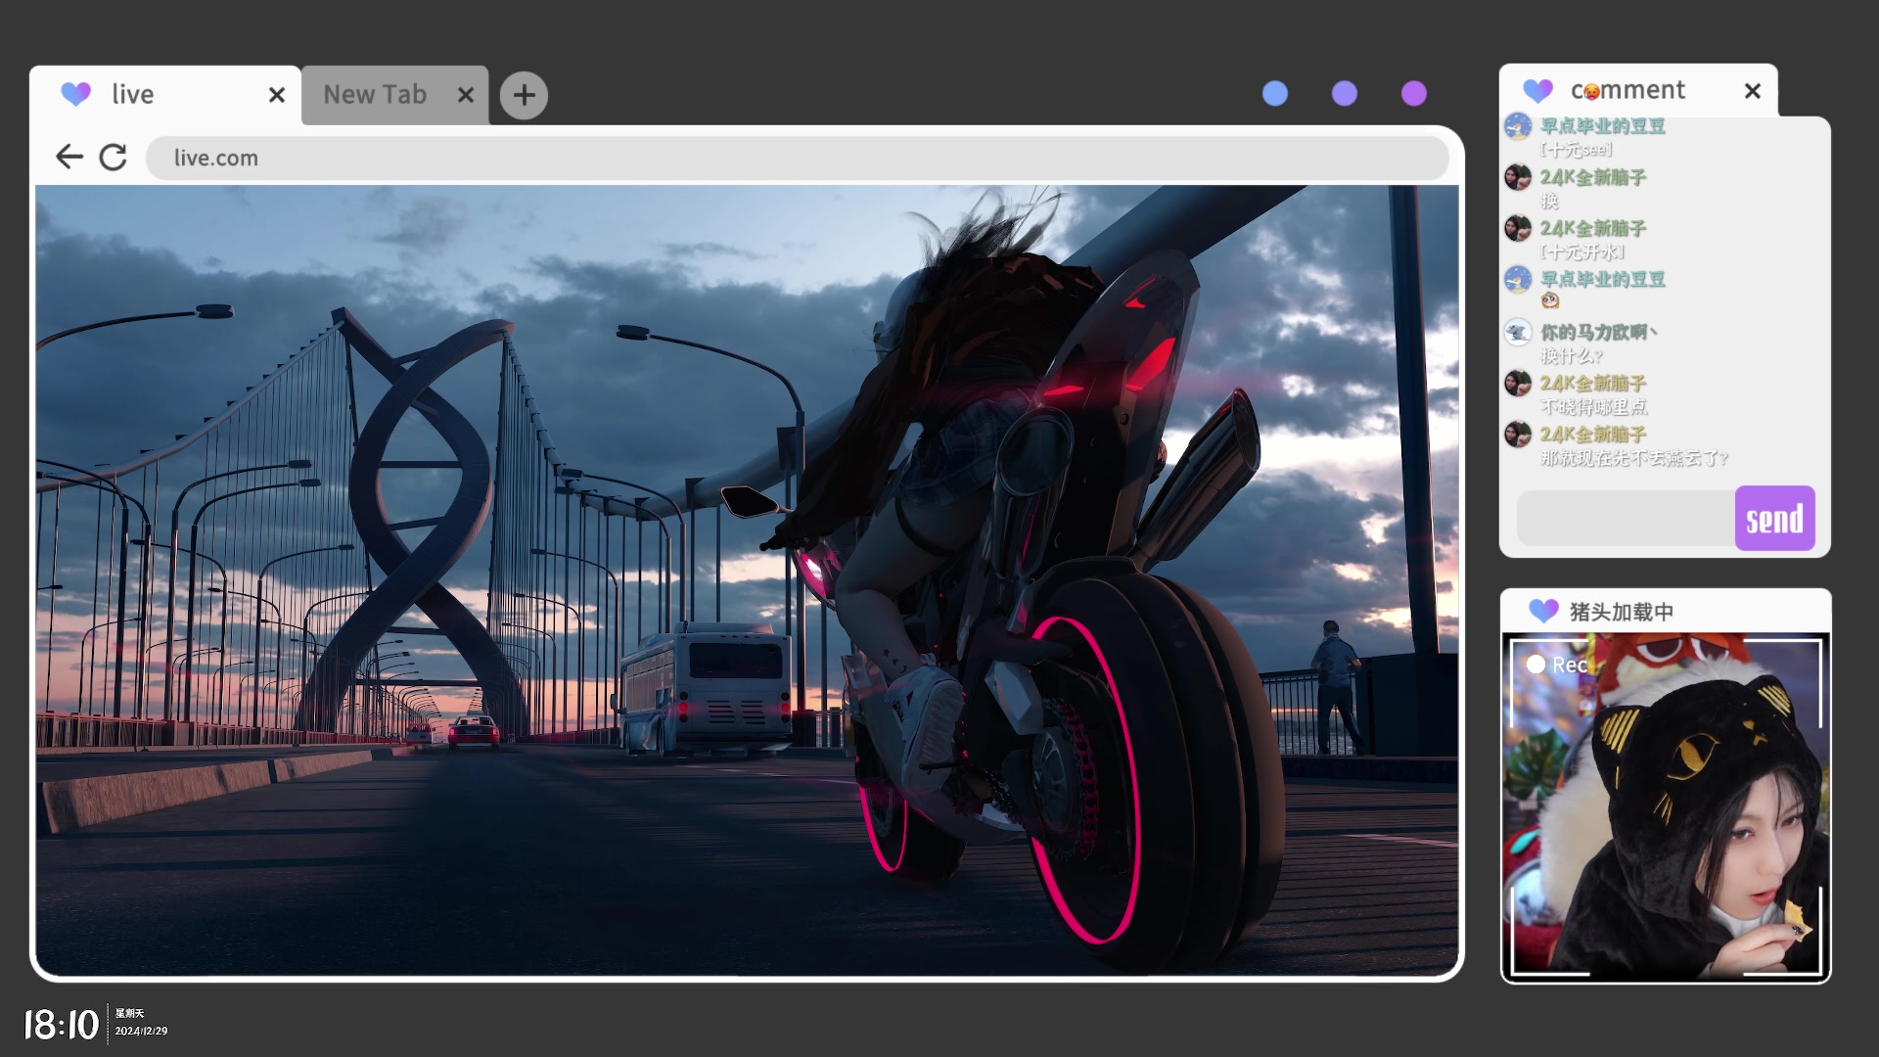Click the comment text [十元开水]
The image size is (1879, 1057).
(1582, 252)
